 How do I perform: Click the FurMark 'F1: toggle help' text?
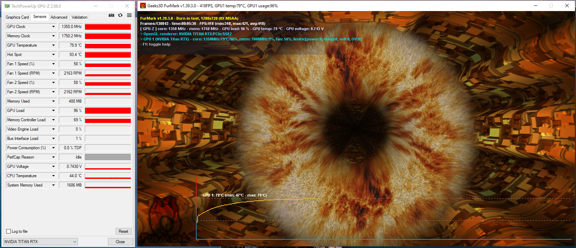pyautogui.click(x=155, y=44)
